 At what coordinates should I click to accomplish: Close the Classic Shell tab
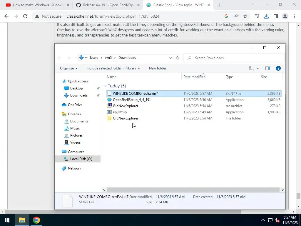pos(209,5)
